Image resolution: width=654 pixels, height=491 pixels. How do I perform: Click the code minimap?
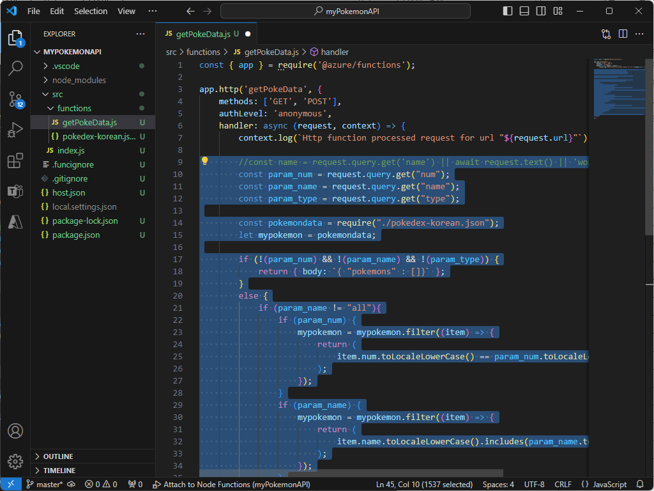[x=619, y=88]
